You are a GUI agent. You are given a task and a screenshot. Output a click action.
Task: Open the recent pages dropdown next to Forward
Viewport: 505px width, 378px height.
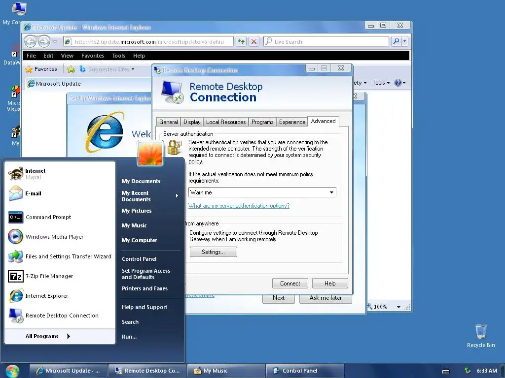[55, 42]
